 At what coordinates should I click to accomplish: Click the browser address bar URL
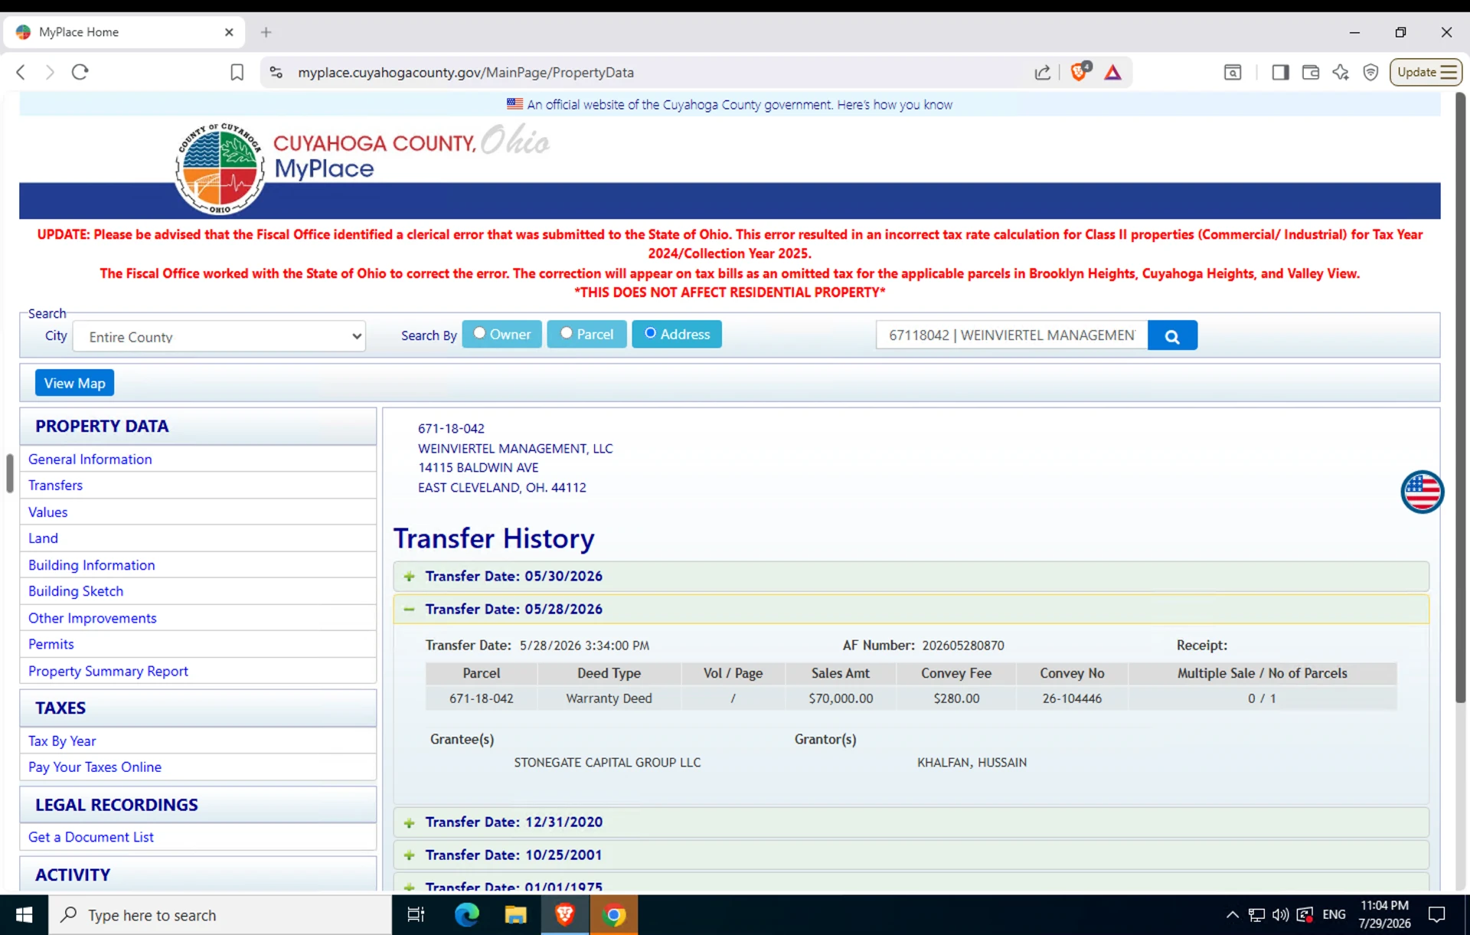click(465, 72)
